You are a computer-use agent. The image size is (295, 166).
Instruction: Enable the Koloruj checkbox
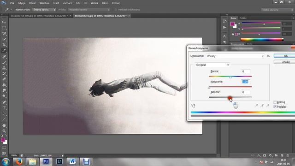[x=275, y=102]
